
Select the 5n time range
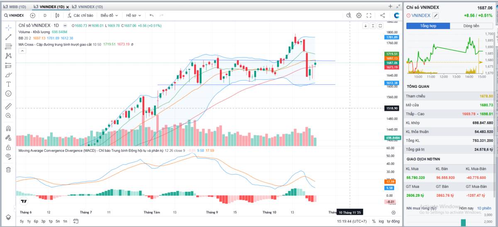58,221
